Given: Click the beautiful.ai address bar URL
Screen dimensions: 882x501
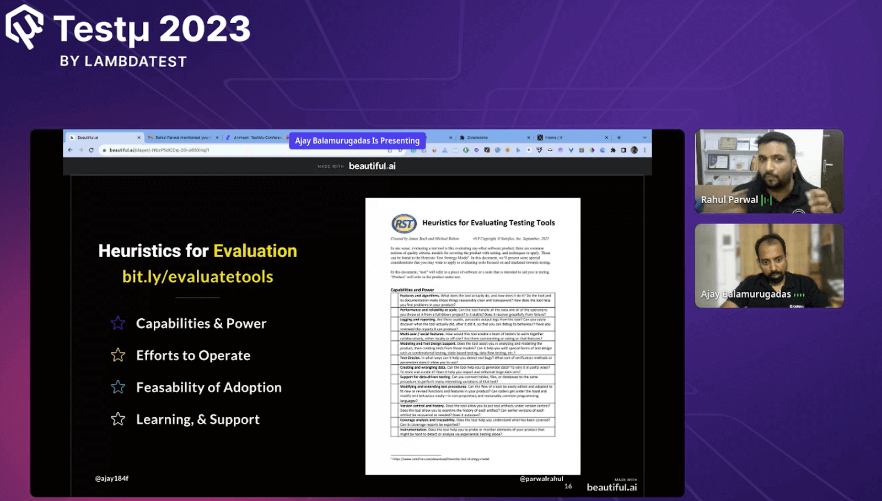Looking at the screenshot, I should (159, 150).
